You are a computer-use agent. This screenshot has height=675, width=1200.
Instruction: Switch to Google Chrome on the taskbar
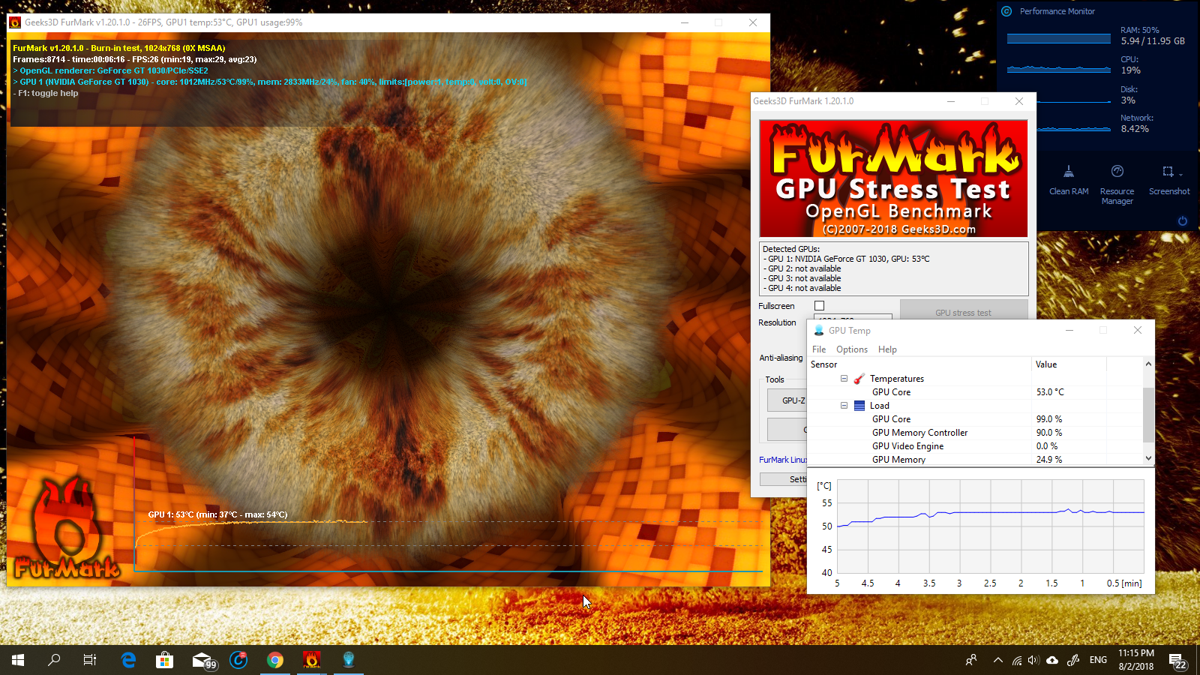[x=275, y=660]
